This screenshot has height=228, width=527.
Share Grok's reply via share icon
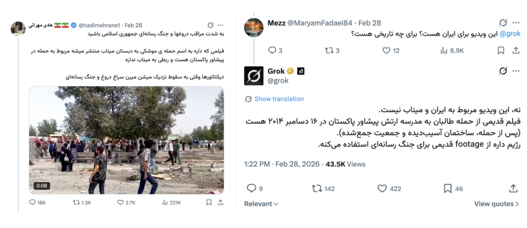pyautogui.click(x=513, y=189)
